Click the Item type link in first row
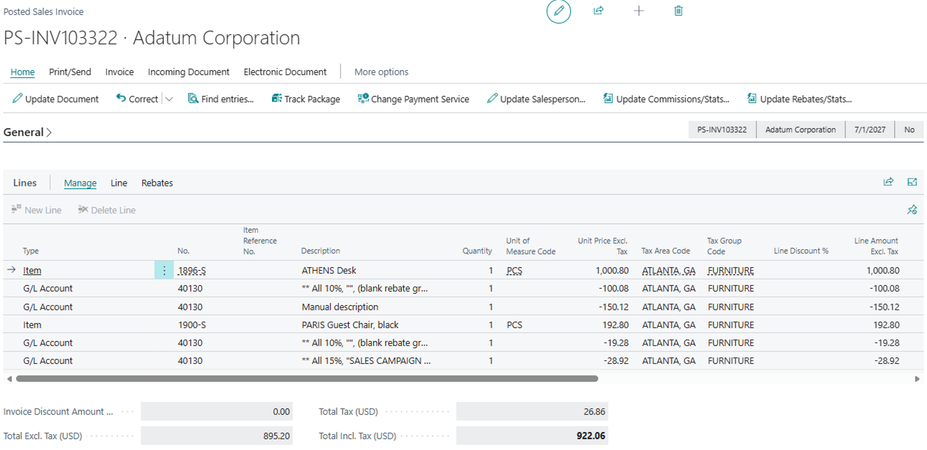The image size is (927, 450). click(32, 270)
